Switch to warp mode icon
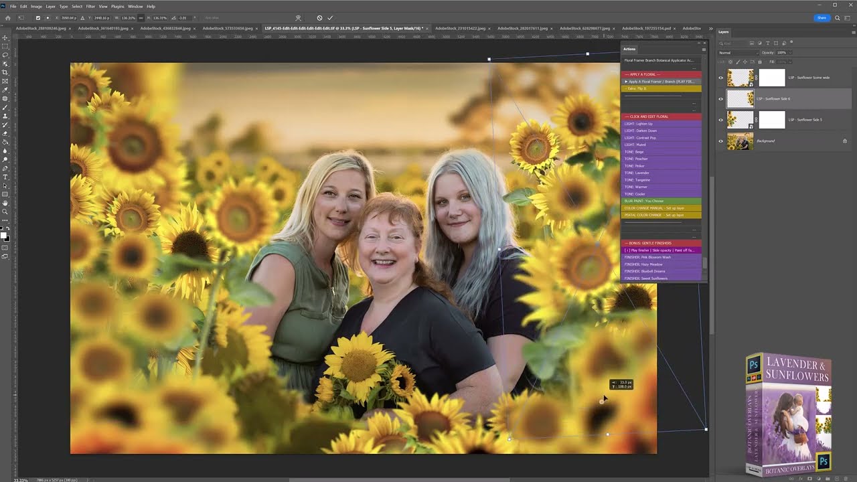This screenshot has width=857, height=482. (x=298, y=18)
